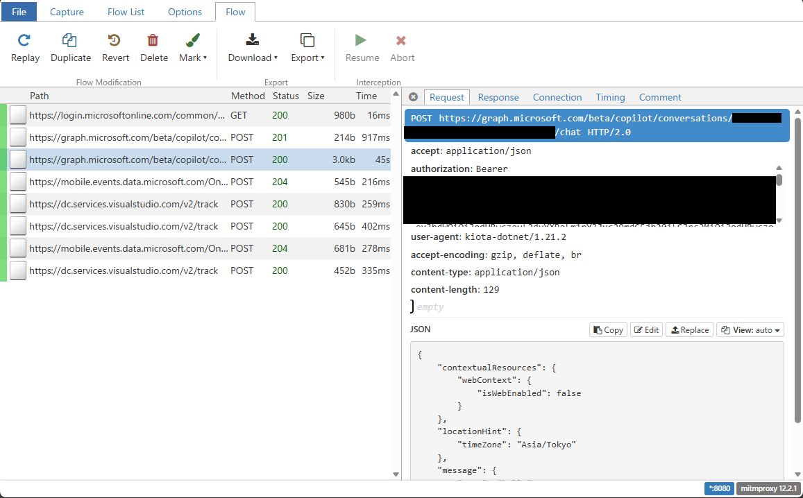803x498 pixels.
Task: Open the Capture menu
Action: point(67,12)
